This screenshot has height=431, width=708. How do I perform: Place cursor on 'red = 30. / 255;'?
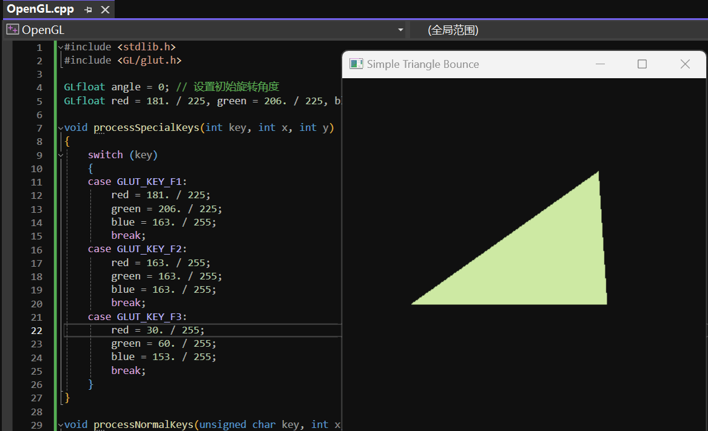coord(158,330)
